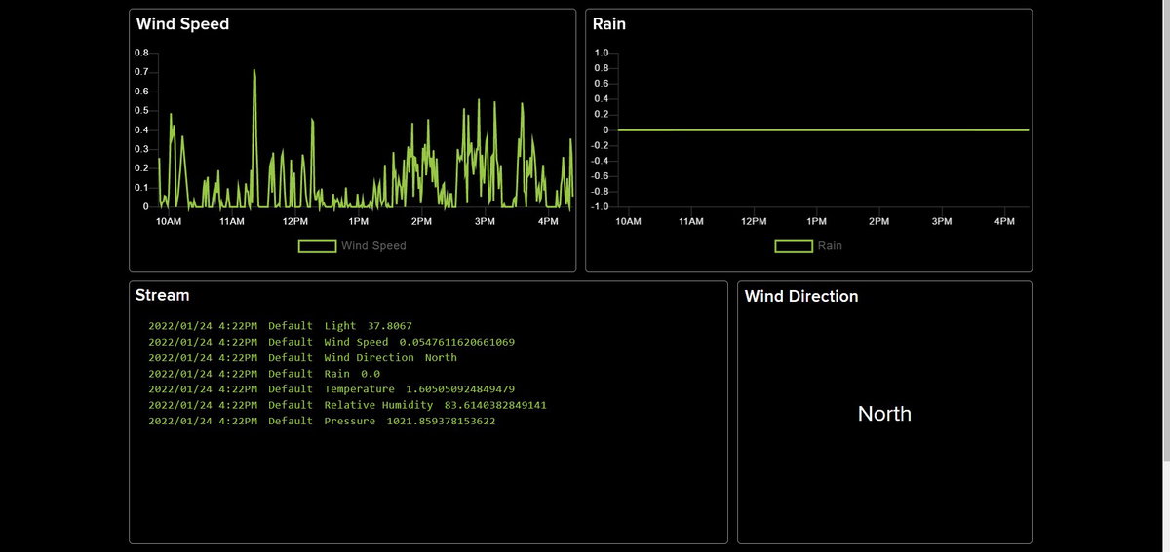
Task: Click the flat Rain chart line
Action: click(x=823, y=129)
